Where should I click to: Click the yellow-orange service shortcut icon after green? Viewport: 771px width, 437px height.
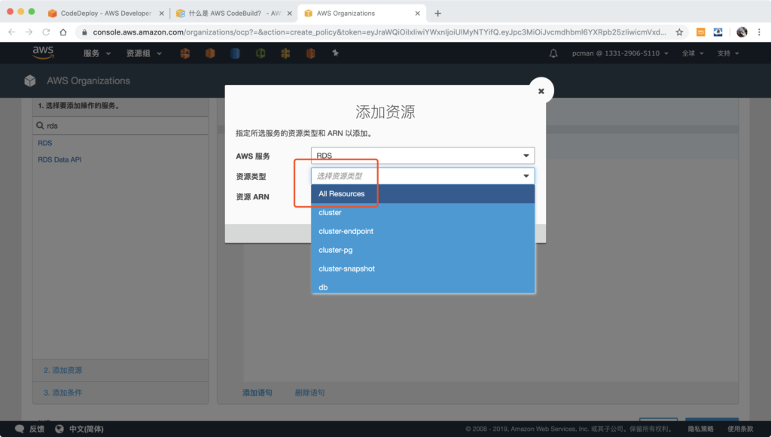pyautogui.click(x=285, y=53)
